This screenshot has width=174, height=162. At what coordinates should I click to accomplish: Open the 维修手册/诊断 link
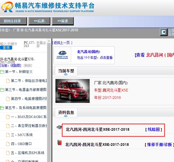[x=159, y=145]
